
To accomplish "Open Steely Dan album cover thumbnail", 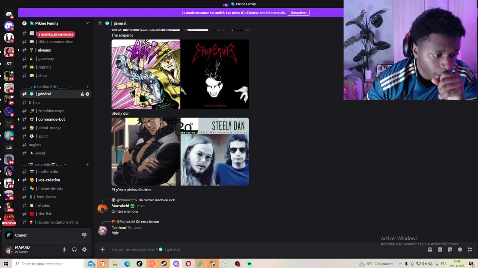I will tap(215, 151).
